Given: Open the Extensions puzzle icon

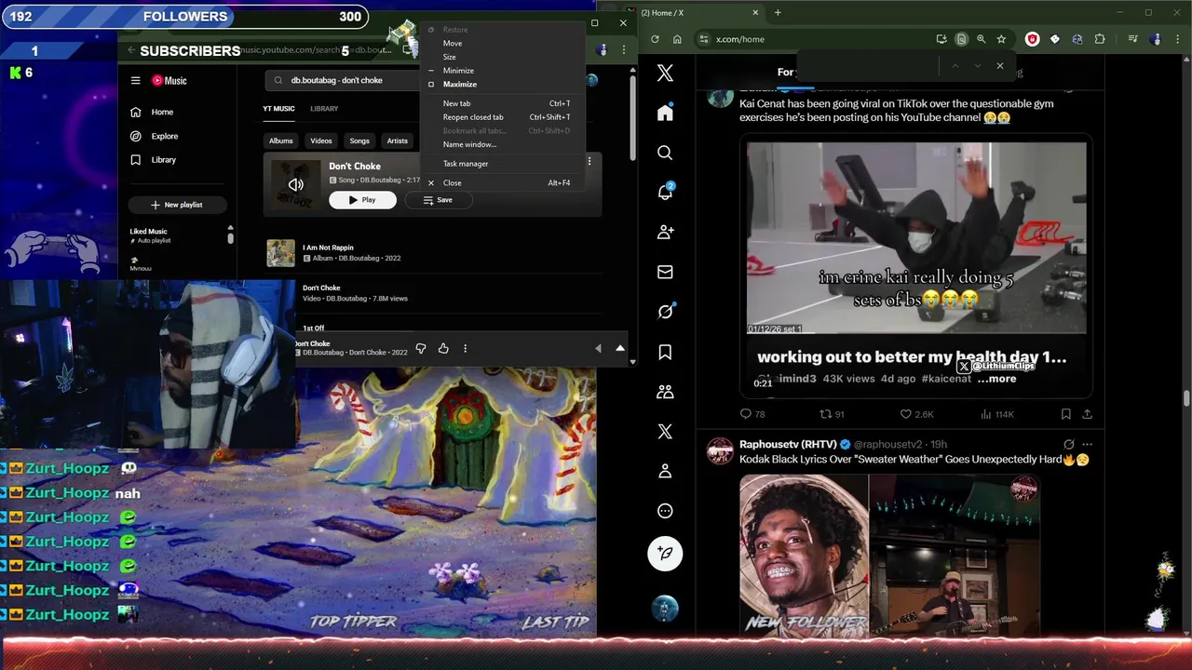Looking at the screenshot, I should click(1100, 39).
